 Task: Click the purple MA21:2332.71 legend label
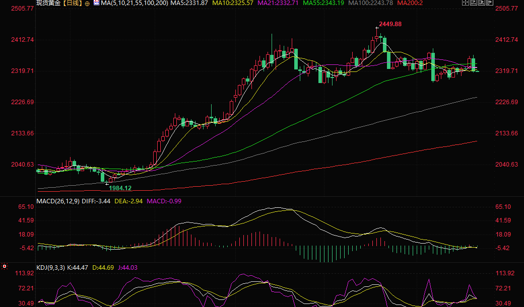click(x=278, y=4)
